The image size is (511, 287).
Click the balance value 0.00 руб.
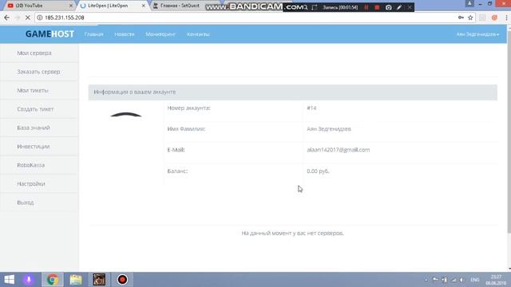[x=318, y=171]
